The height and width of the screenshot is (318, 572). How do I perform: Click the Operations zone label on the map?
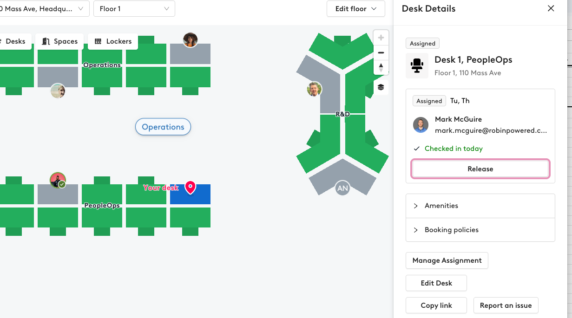point(163,127)
